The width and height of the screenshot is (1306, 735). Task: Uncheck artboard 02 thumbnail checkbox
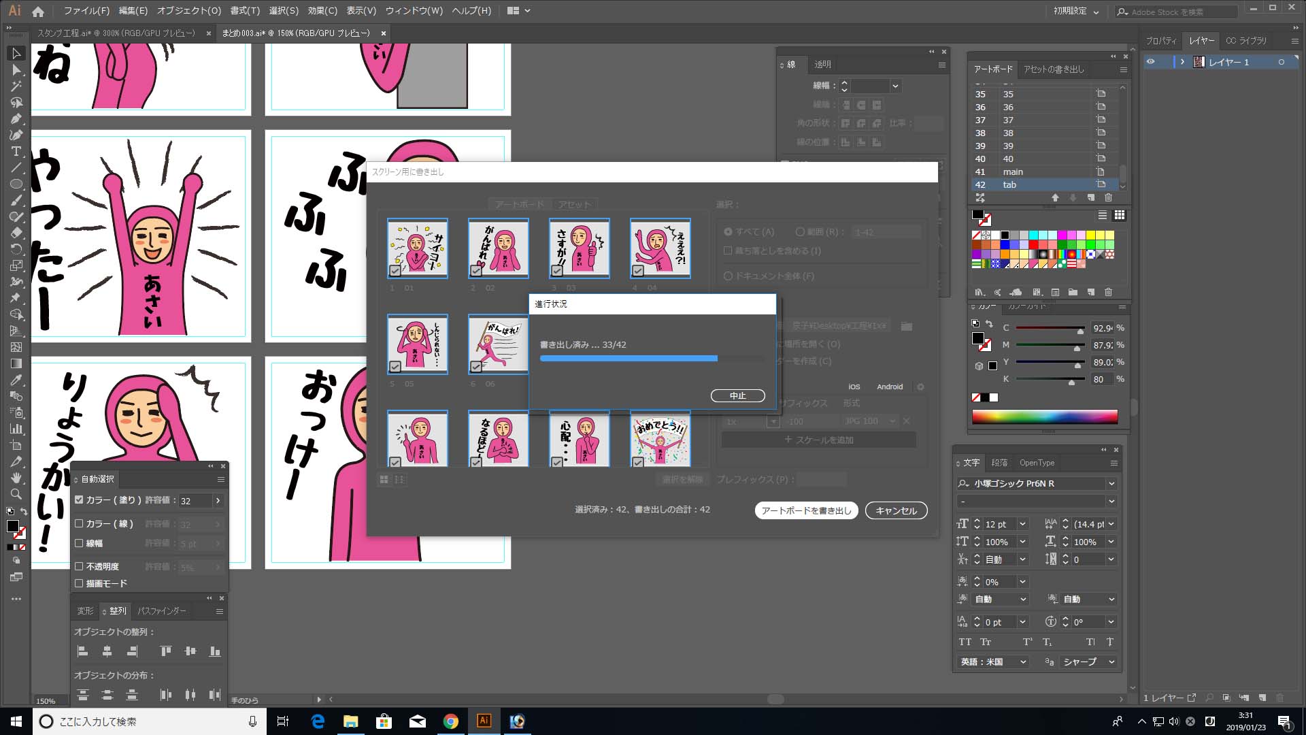pos(476,271)
